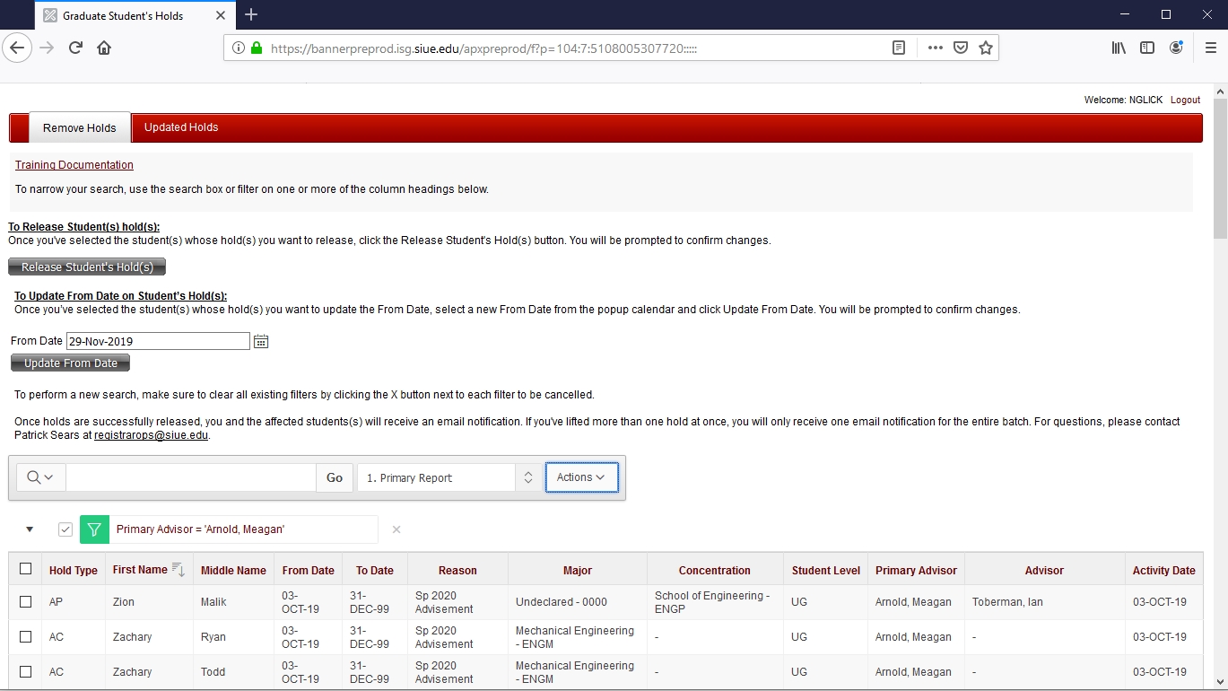Open the Firefox hamburger menu
This screenshot has width=1228, height=691.
(x=1210, y=48)
